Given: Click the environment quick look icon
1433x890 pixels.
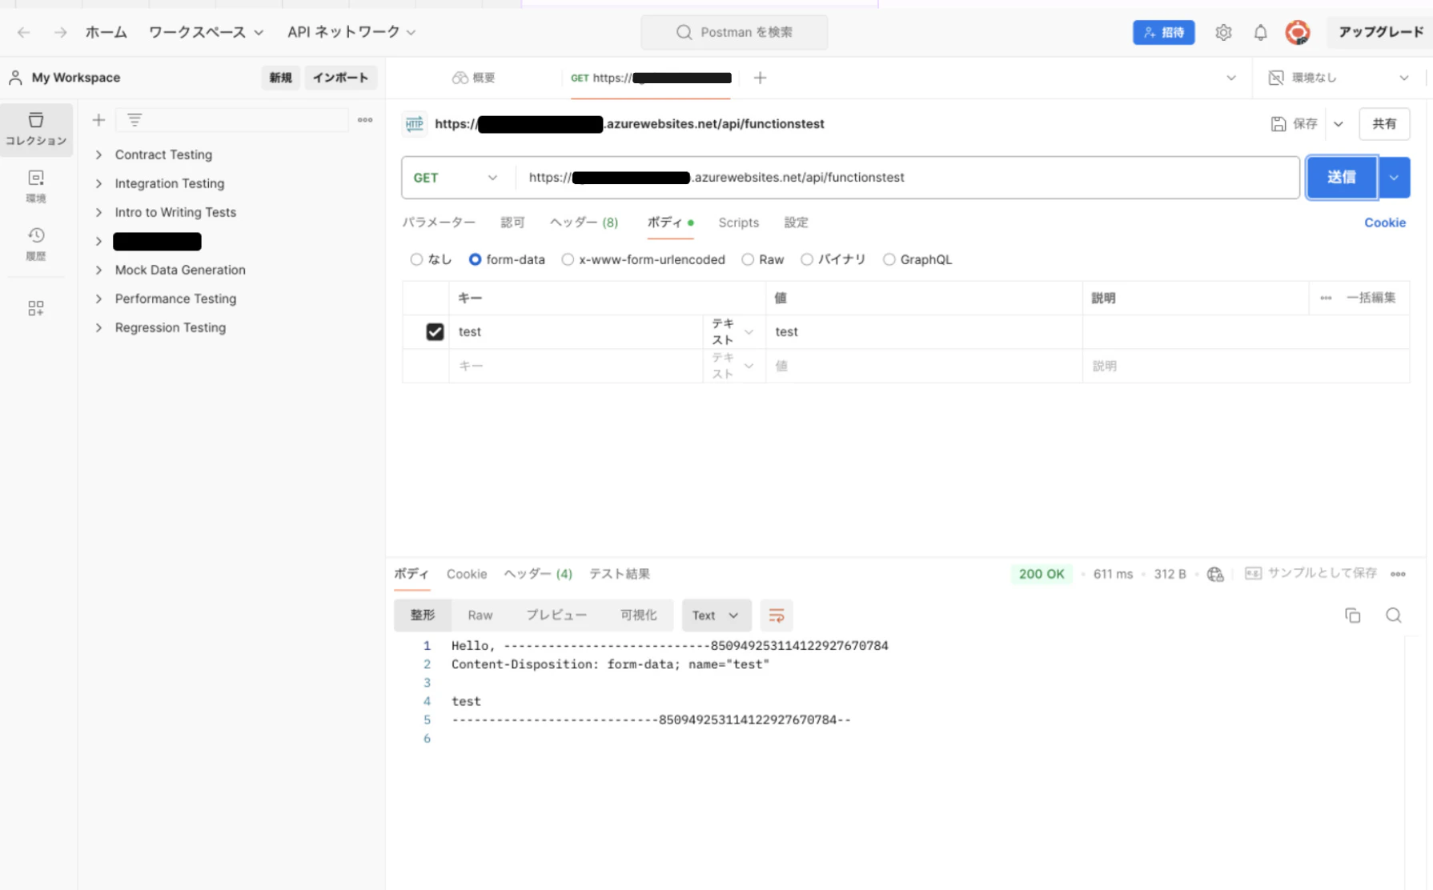Looking at the screenshot, I should click(1276, 78).
